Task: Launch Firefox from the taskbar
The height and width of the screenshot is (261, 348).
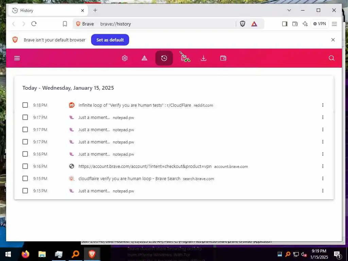Action: [x=25, y=254]
